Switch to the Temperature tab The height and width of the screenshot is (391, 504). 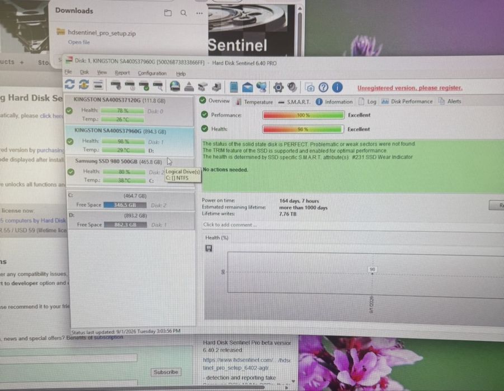coord(255,102)
